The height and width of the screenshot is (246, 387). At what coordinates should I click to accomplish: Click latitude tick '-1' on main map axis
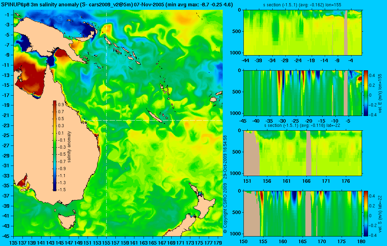coord(7,15)
